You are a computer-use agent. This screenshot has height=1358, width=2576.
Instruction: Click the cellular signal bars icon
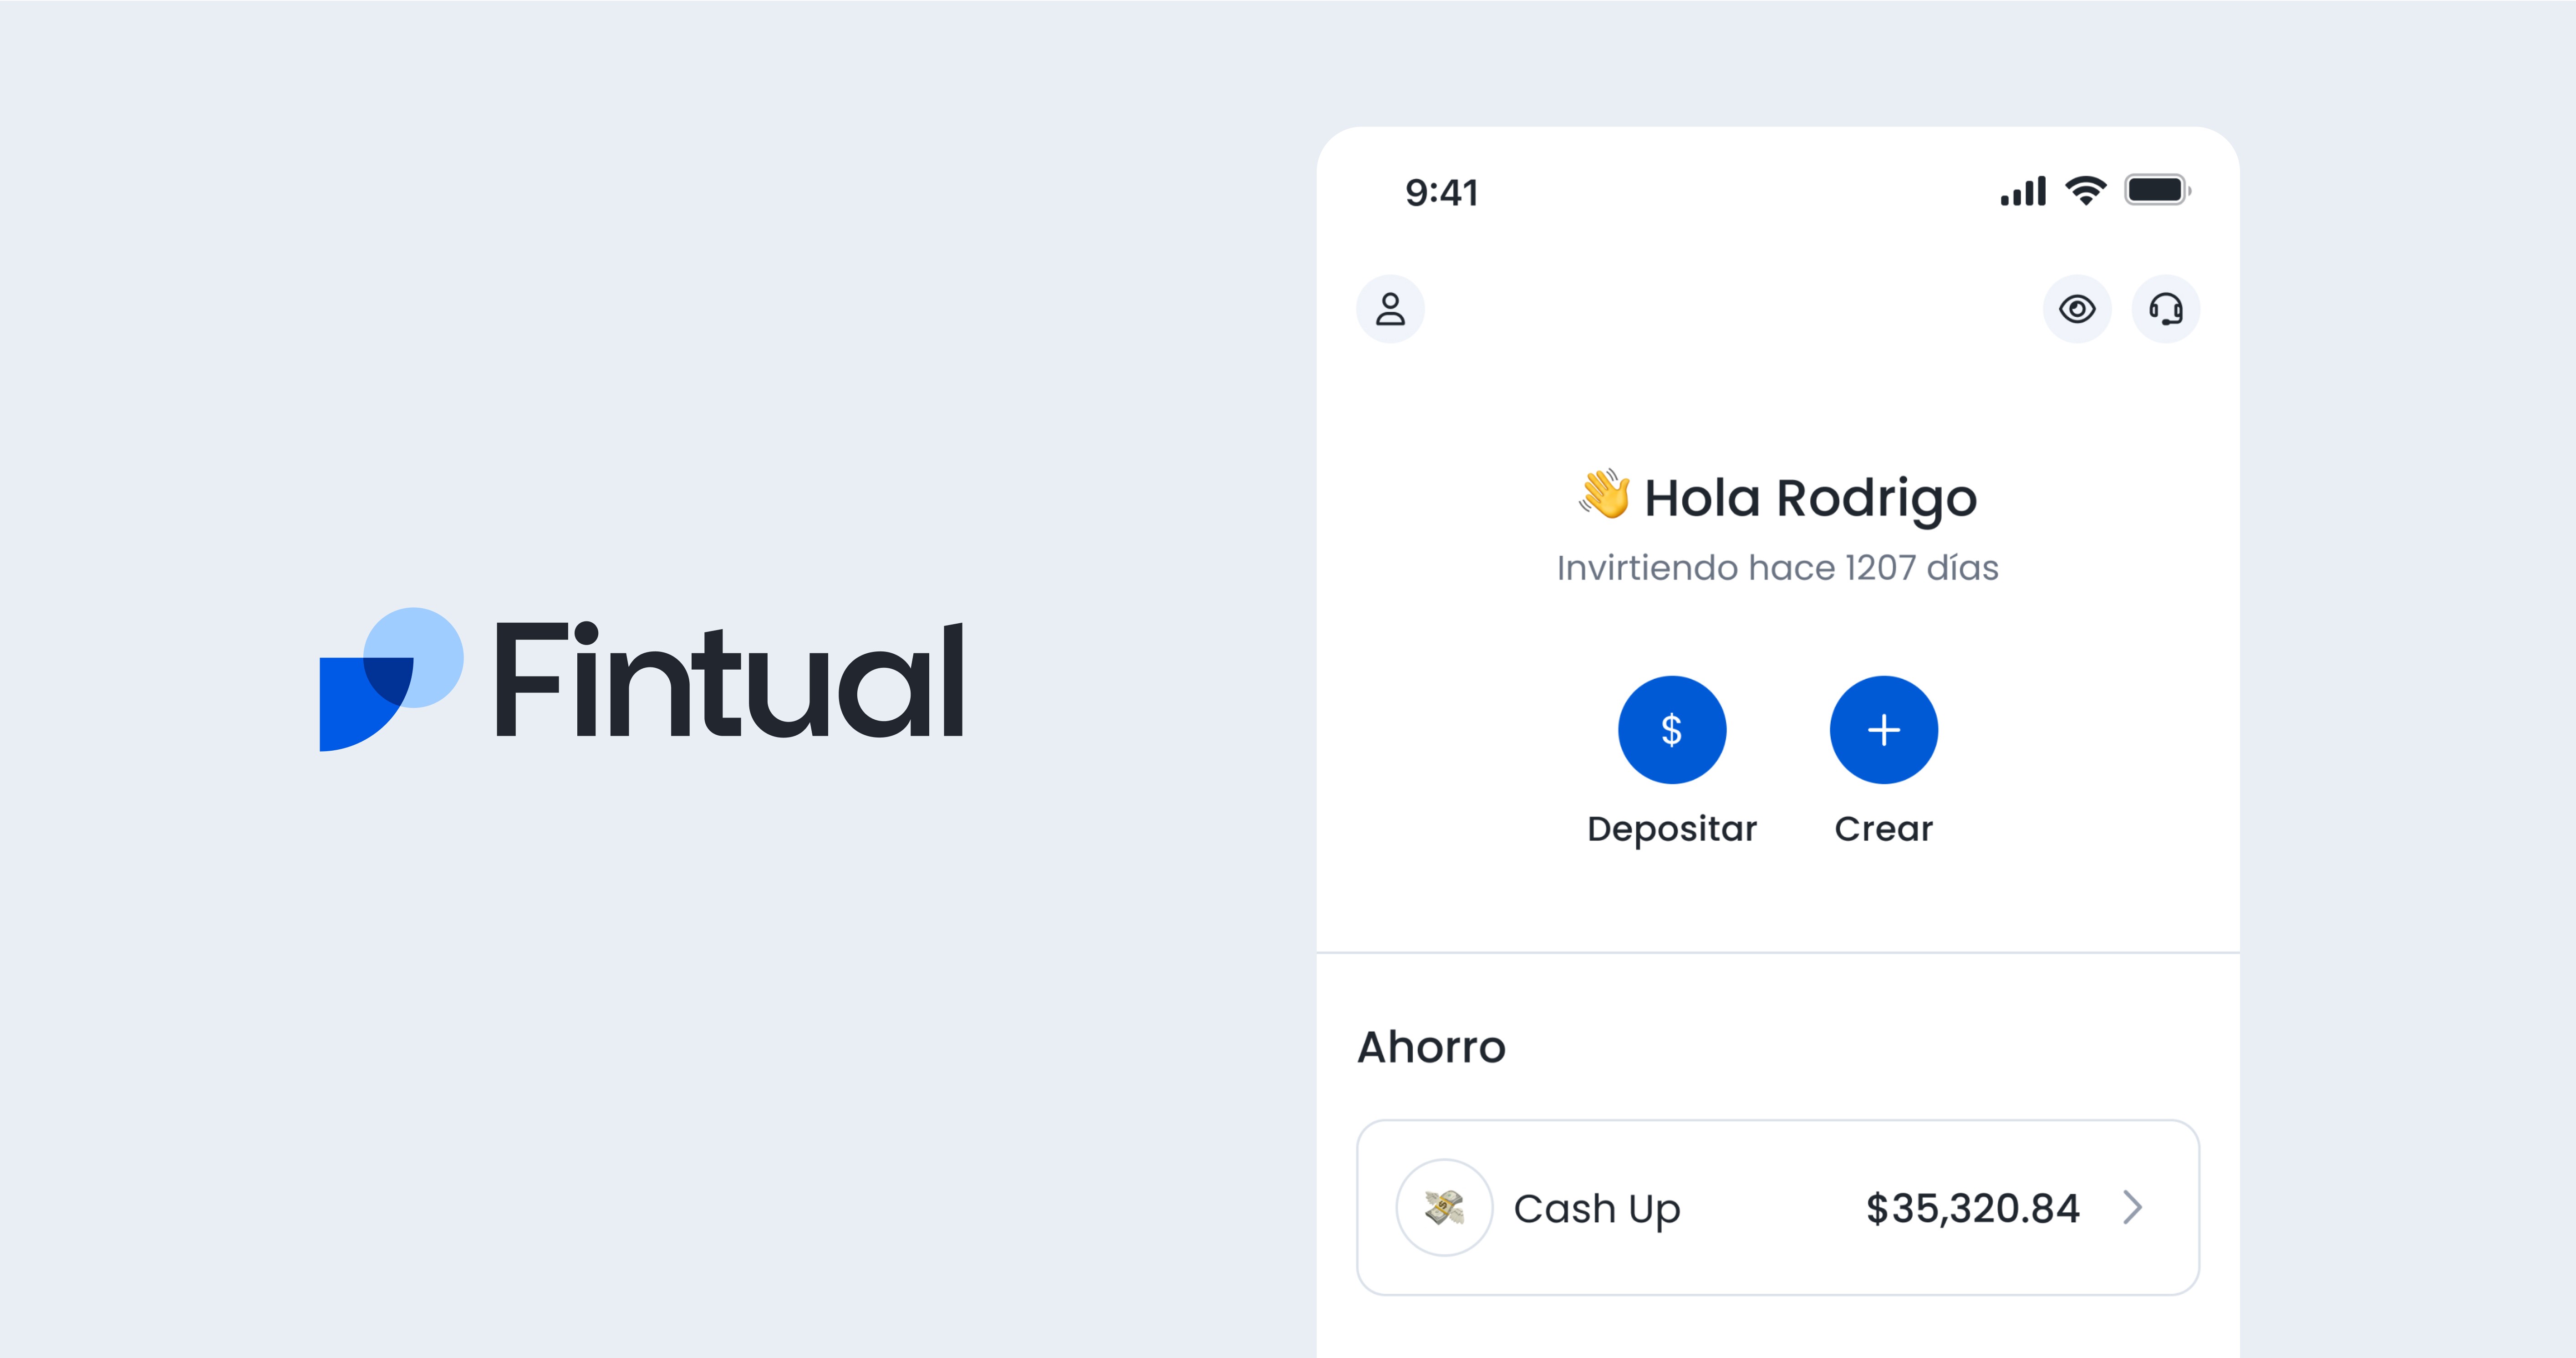(x=2021, y=190)
